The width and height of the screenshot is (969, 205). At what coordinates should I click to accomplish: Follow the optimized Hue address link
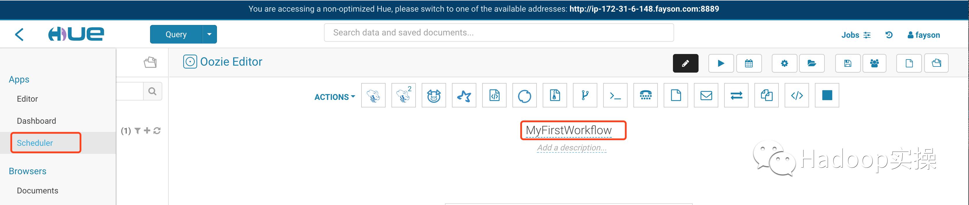[644, 9]
